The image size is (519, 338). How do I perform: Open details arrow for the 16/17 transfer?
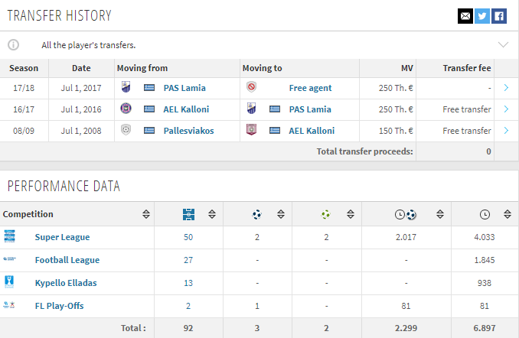[x=506, y=109]
